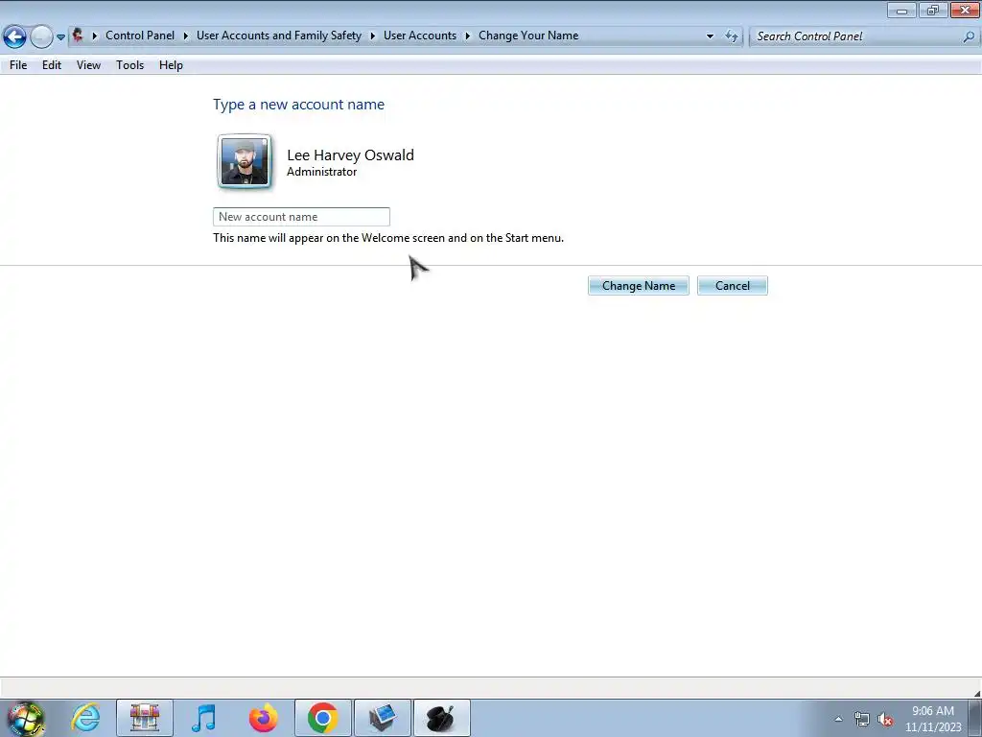
Task: Select Change Your Name breadcrumb
Action: click(528, 36)
